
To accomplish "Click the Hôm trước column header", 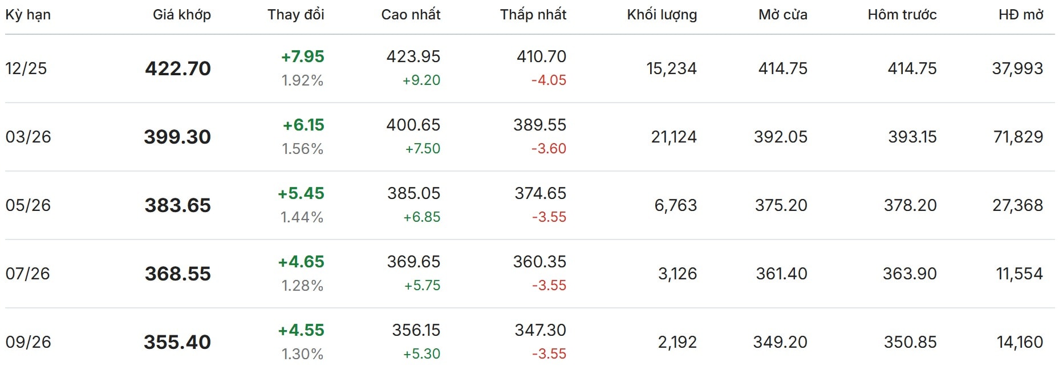I will pos(902,15).
